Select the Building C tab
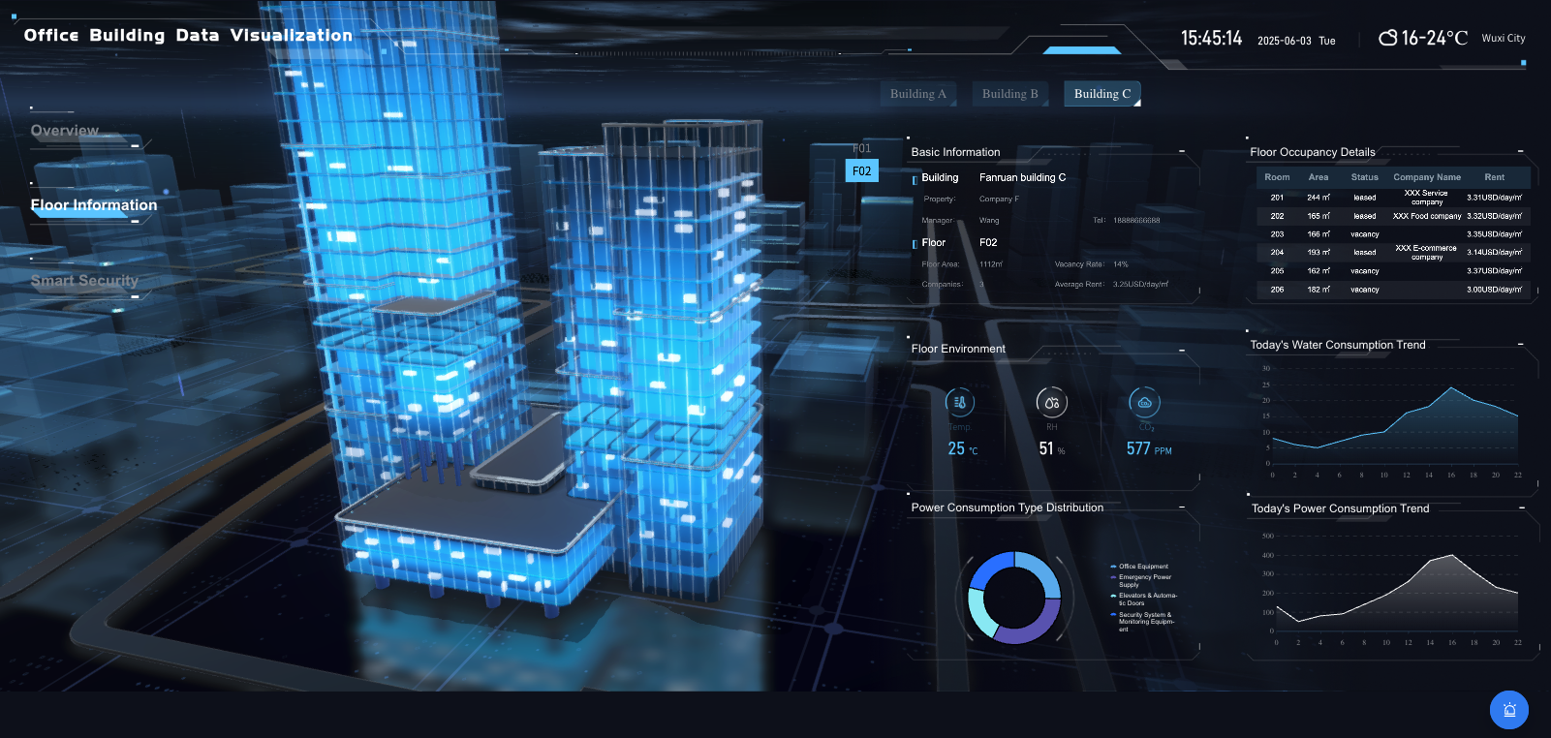The height and width of the screenshot is (738, 1551). coord(1102,94)
